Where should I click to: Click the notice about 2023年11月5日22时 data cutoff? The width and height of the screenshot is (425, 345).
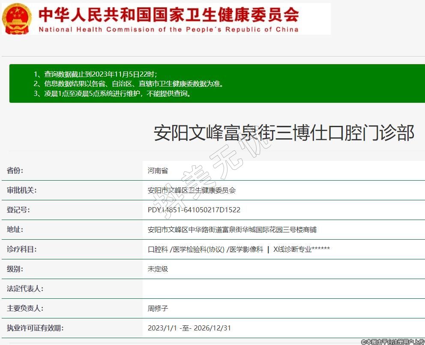point(98,74)
